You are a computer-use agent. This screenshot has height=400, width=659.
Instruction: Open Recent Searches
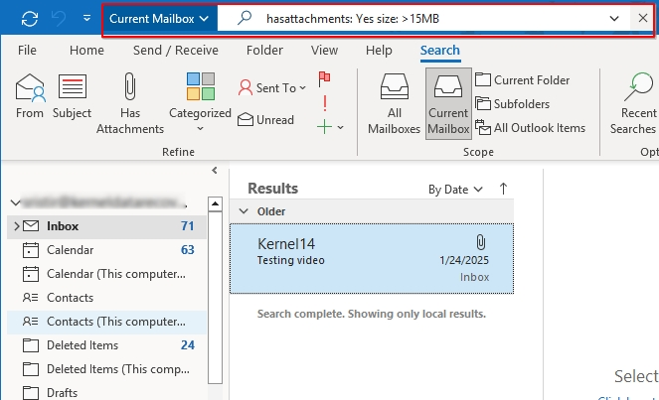pyautogui.click(x=634, y=103)
